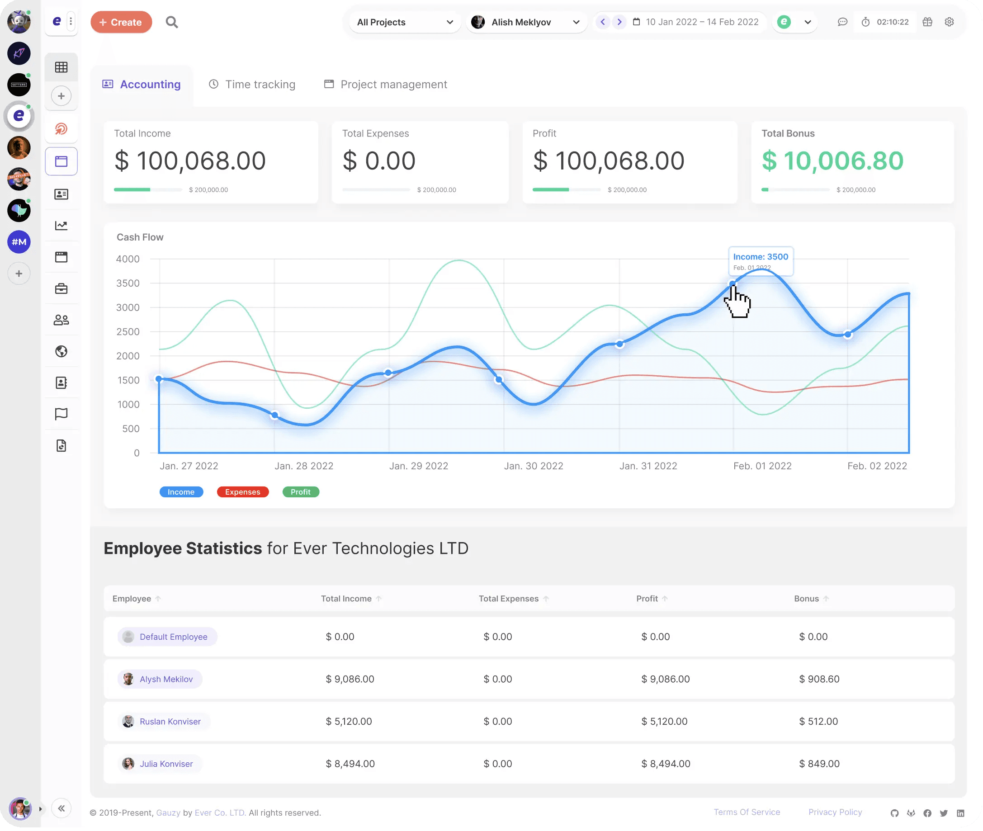Click the Create button
Viewport: 983px width, 831px height.
(121, 22)
